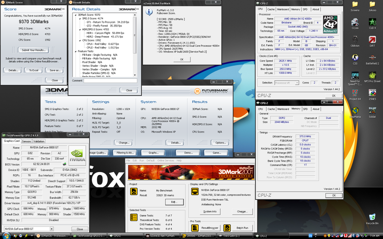Click the FurMark info icon
The image size is (383, 239).
(x=149, y=12)
